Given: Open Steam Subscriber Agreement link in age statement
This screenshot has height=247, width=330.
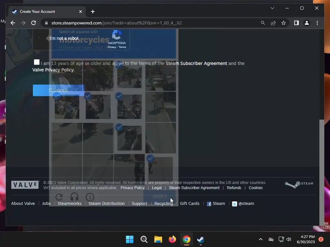Looking at the screenshot, I should (196, 63).
